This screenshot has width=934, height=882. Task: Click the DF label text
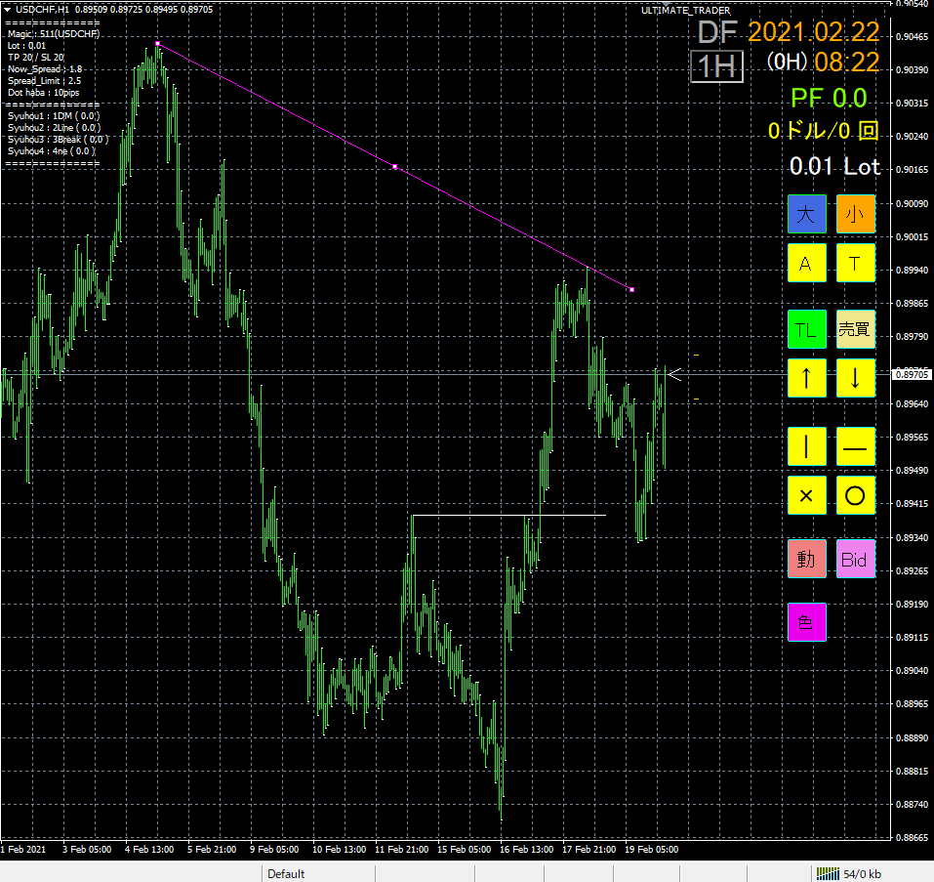pos(717,32)
